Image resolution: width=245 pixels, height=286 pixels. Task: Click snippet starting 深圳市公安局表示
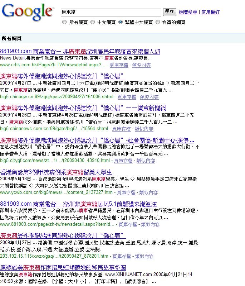(99, 214)
